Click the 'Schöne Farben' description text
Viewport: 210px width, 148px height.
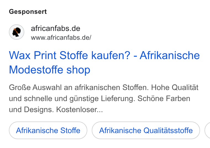tap(164, 99)
